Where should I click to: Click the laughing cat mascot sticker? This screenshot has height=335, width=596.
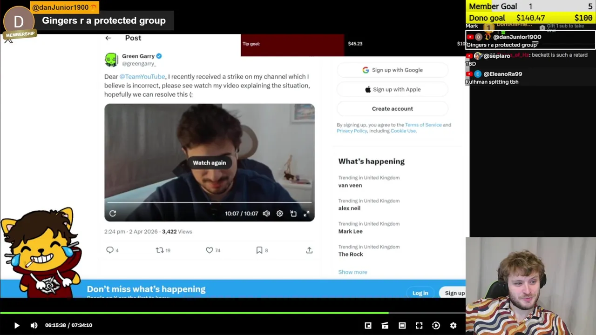[41, 252]
